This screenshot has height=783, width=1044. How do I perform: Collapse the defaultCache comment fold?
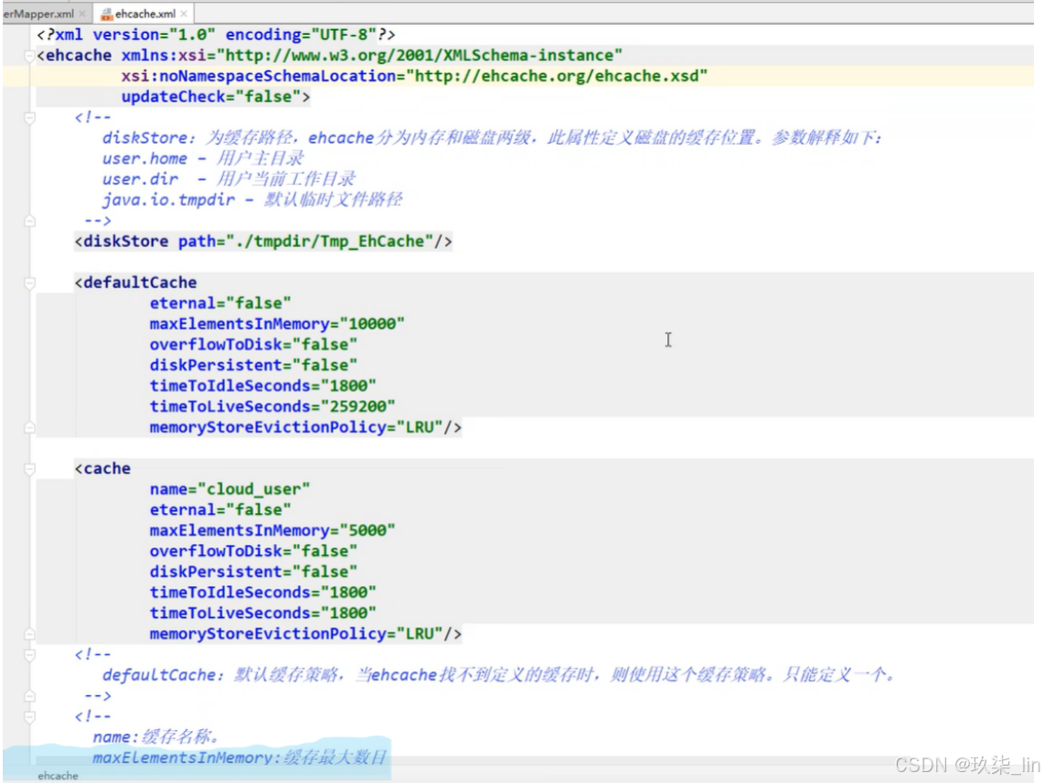[29, 655]
